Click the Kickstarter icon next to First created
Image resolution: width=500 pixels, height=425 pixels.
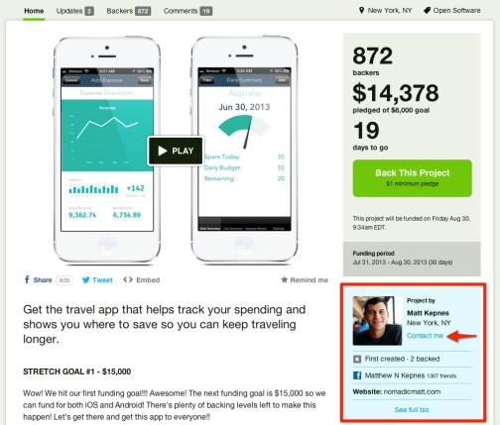tap(357, 359)
